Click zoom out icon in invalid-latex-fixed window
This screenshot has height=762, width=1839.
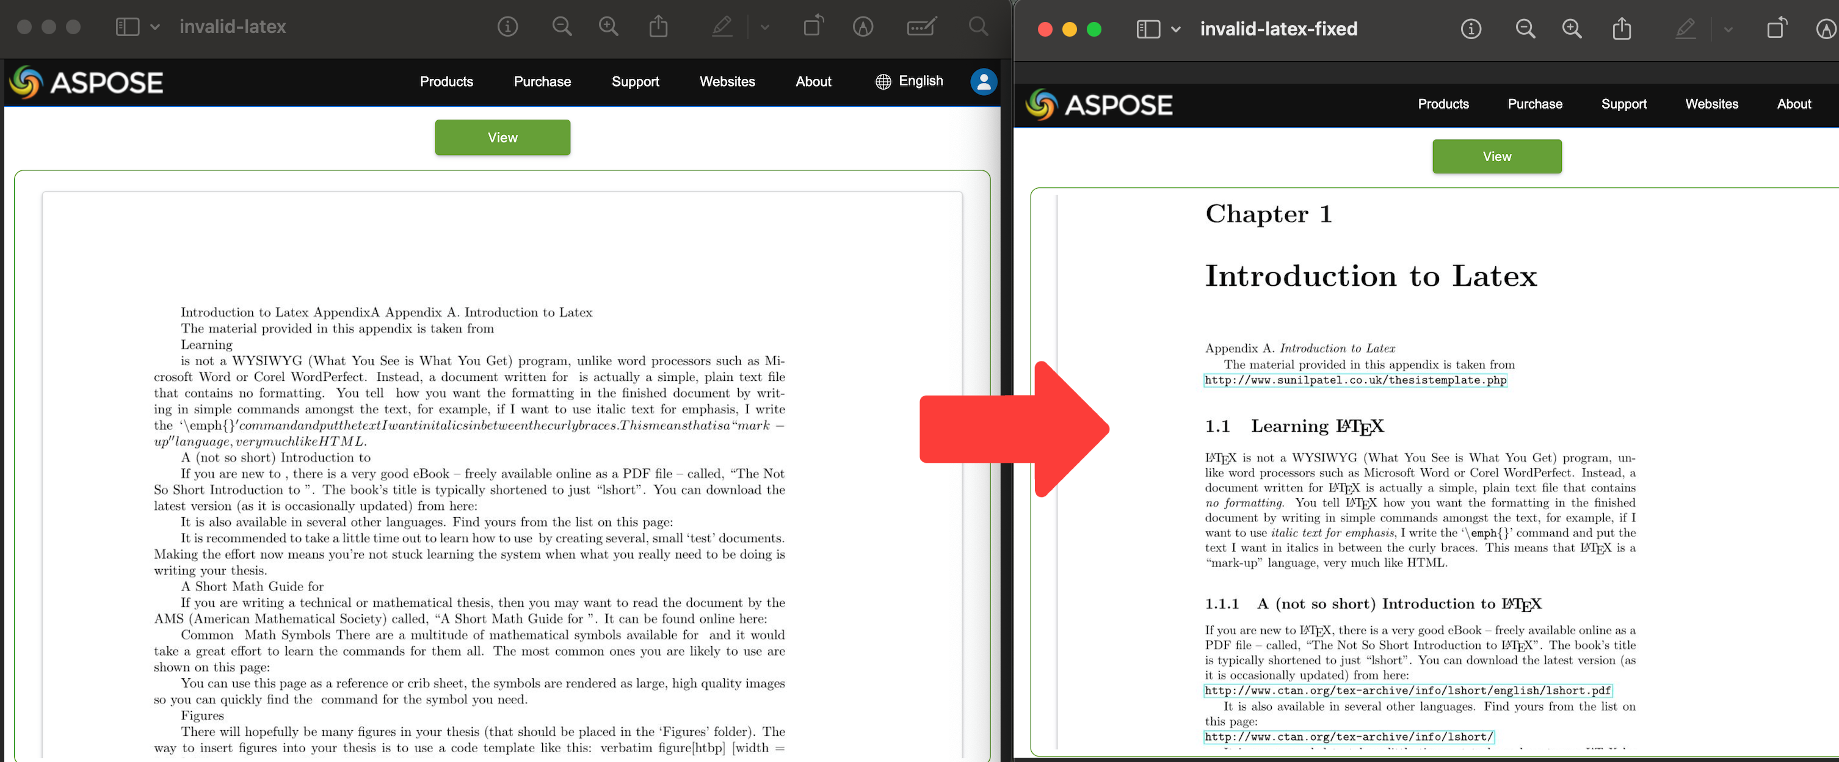pos(1525,29)
